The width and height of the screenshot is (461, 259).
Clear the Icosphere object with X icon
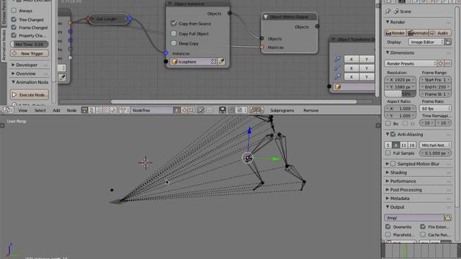coord(213,62)
